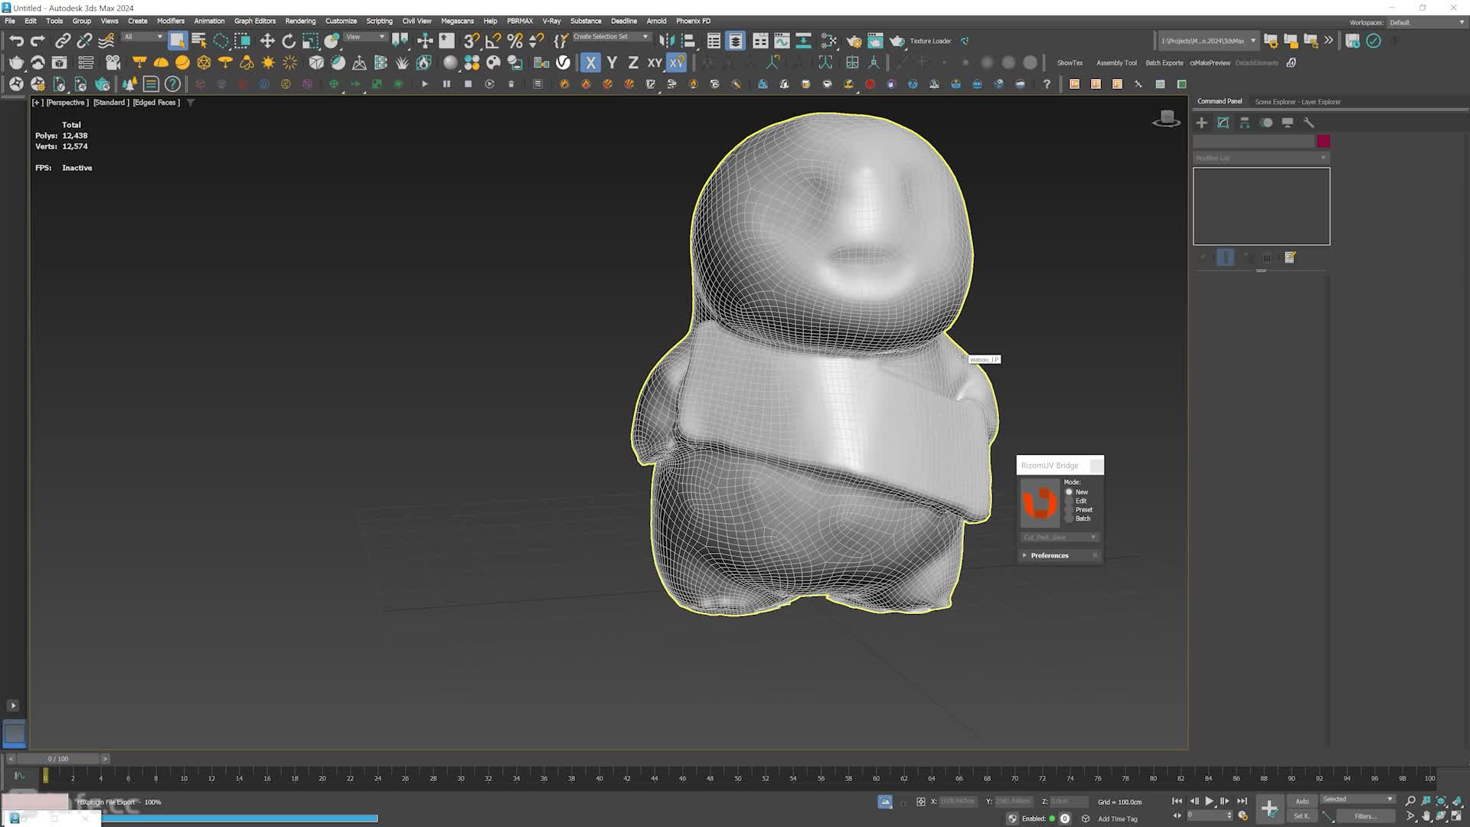This screenshot has height=827, width=1470.
Task: Click the object color swatch
Action: (1323, 141)
